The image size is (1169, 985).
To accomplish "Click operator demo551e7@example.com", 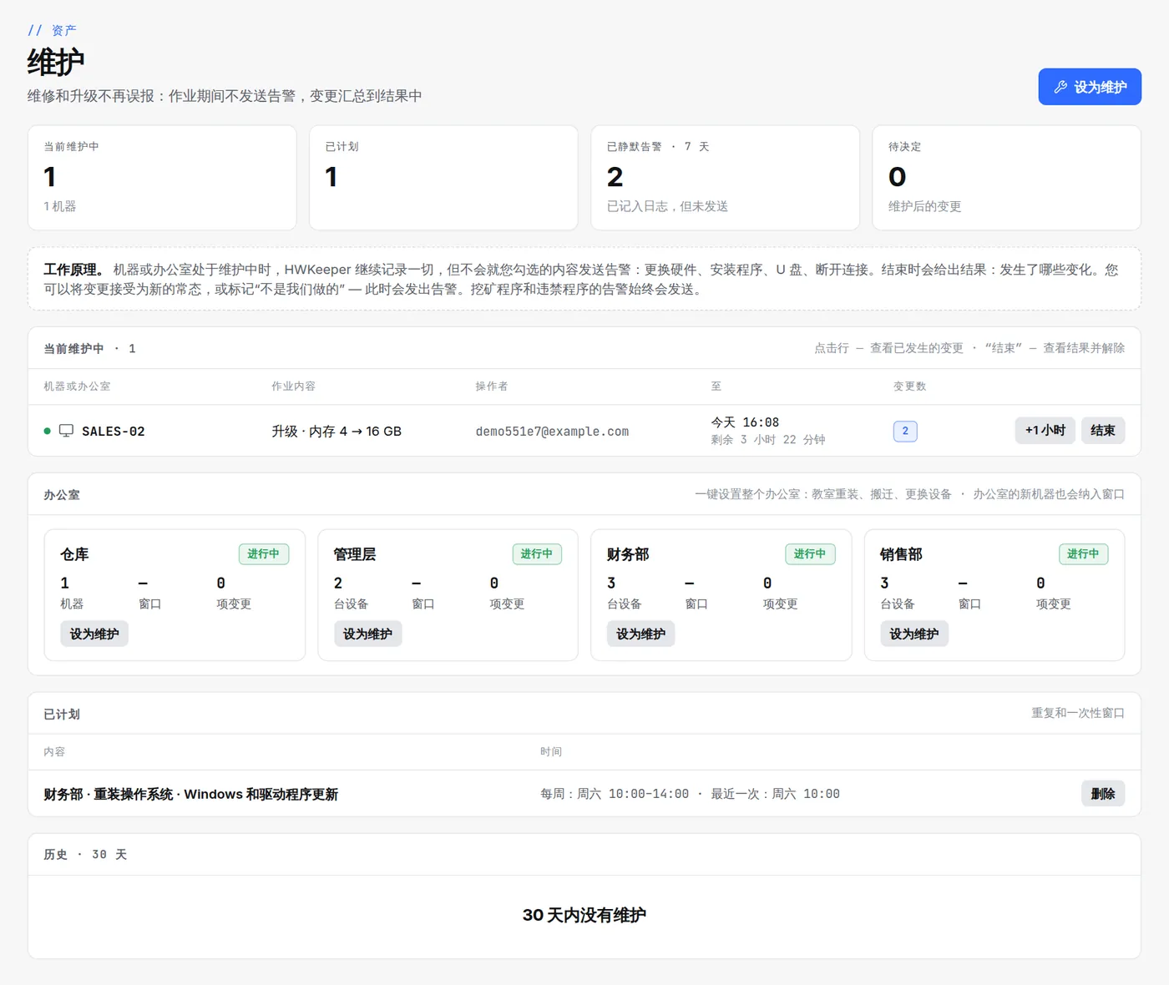I will (552, 432).
